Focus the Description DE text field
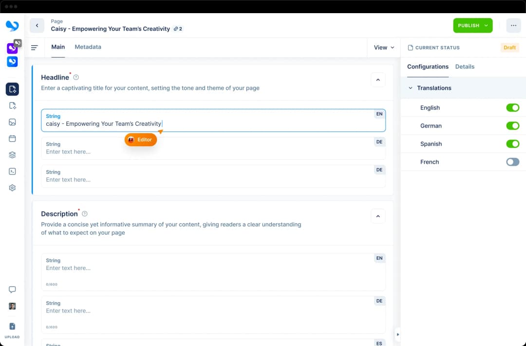The image size is (526, 346). [213, 314]
